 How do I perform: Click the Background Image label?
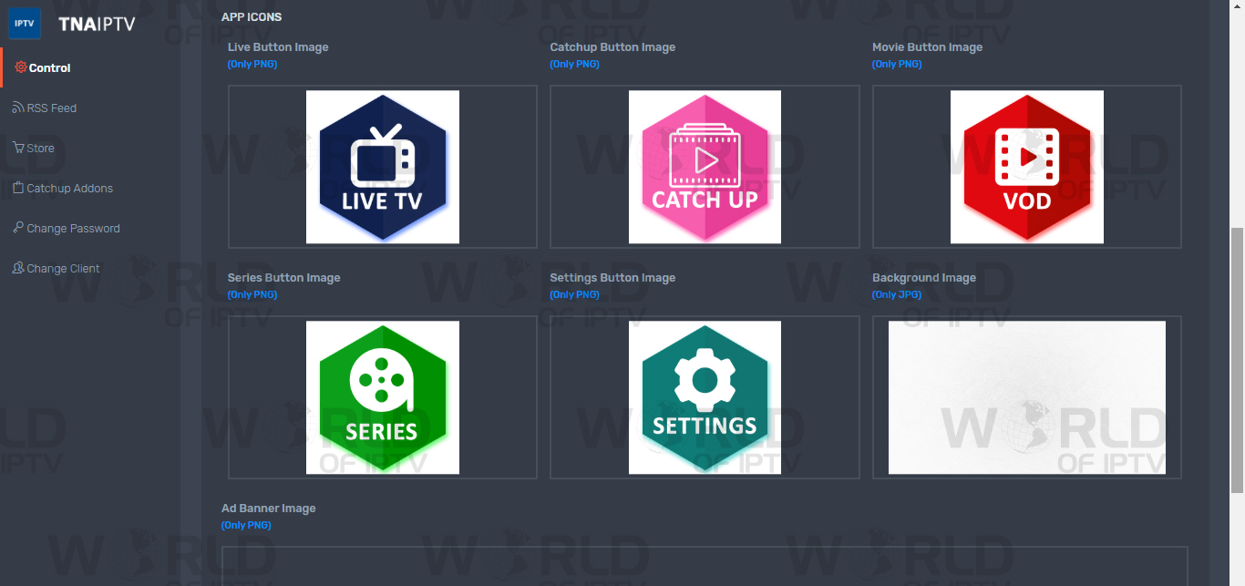(x=924, y=278)
